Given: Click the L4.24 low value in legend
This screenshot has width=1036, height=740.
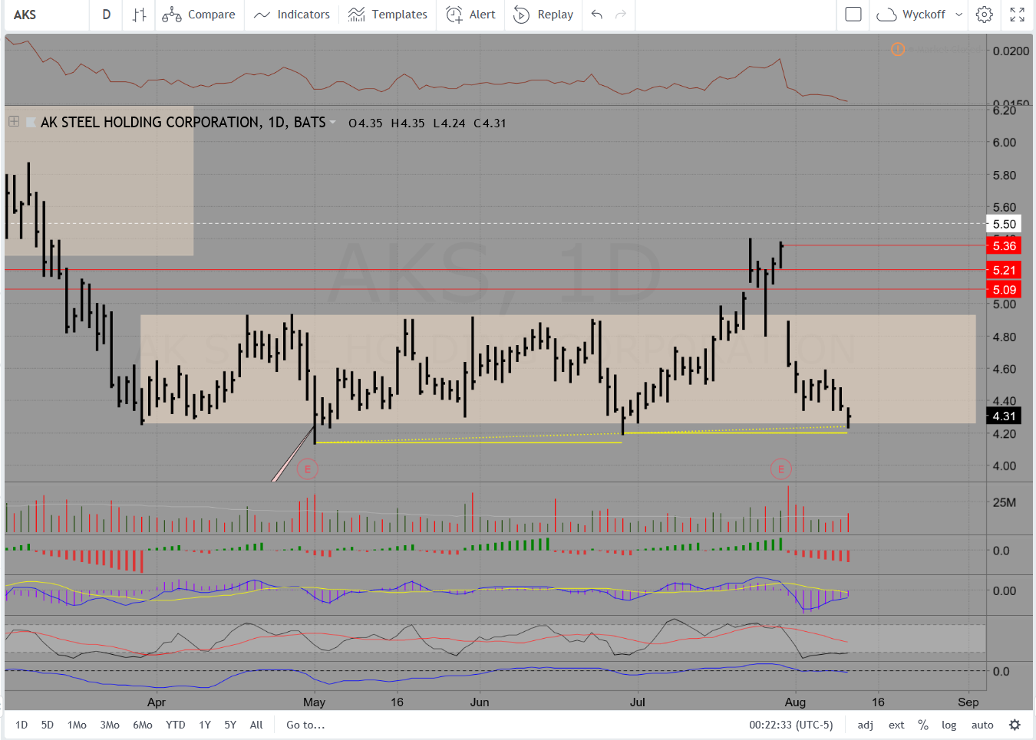Looking at the screenshot, I should coord(449,123).
